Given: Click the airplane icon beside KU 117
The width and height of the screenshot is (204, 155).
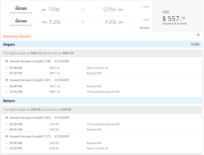Looking at the screenshot, I should [7, 137].
